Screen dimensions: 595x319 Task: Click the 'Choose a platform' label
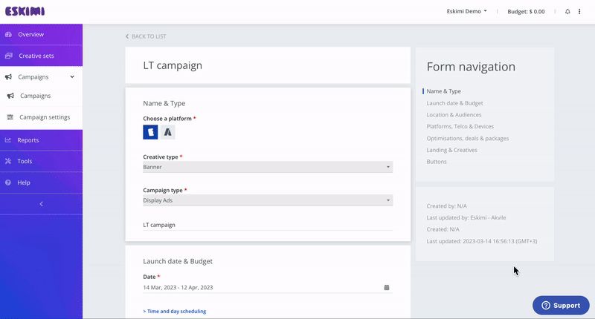tap(167, 119)
